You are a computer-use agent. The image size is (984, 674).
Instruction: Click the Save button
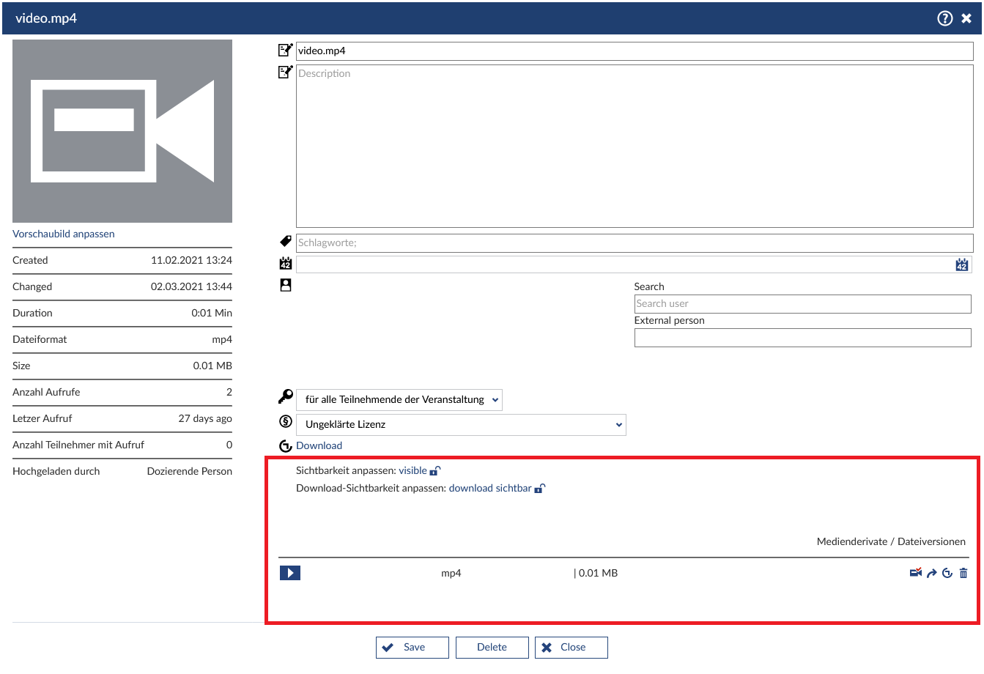point(413,648)
